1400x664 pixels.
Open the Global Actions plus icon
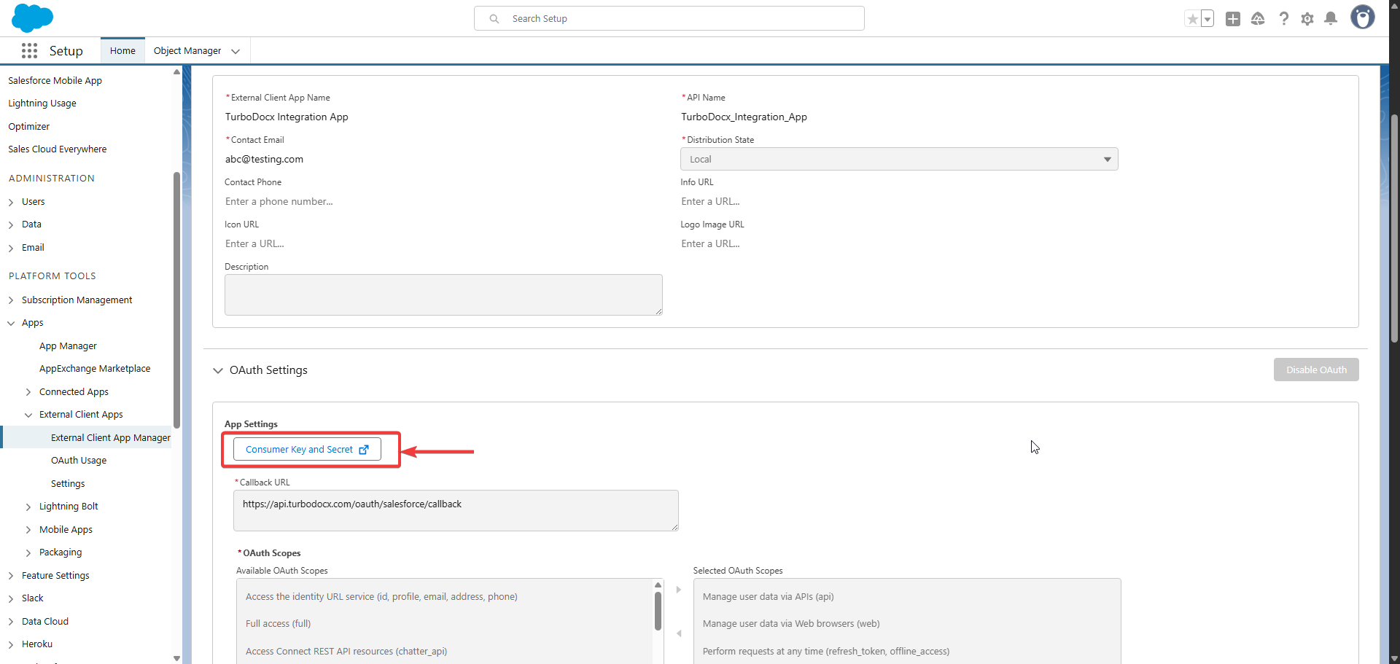pos(1233,19)
